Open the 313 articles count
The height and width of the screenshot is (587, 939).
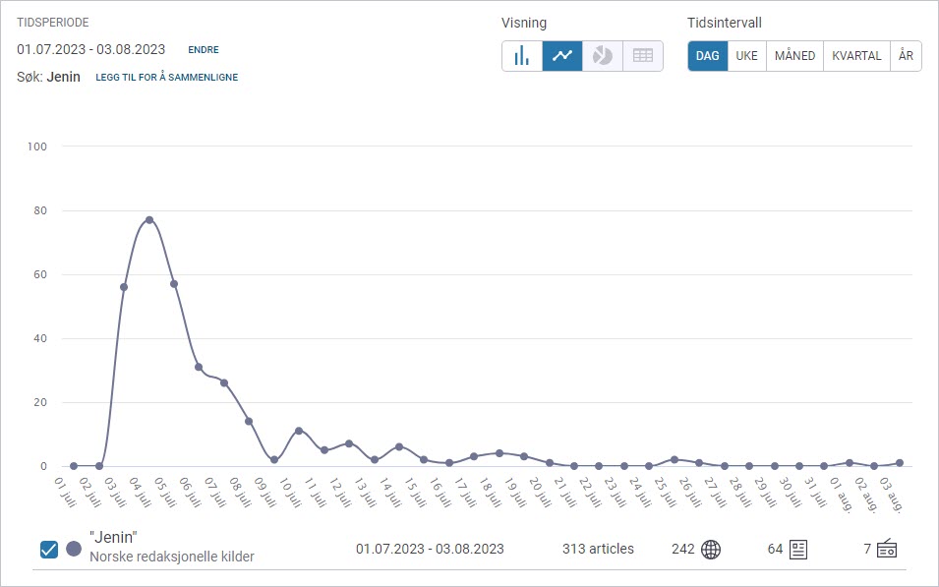pos(598,549)
